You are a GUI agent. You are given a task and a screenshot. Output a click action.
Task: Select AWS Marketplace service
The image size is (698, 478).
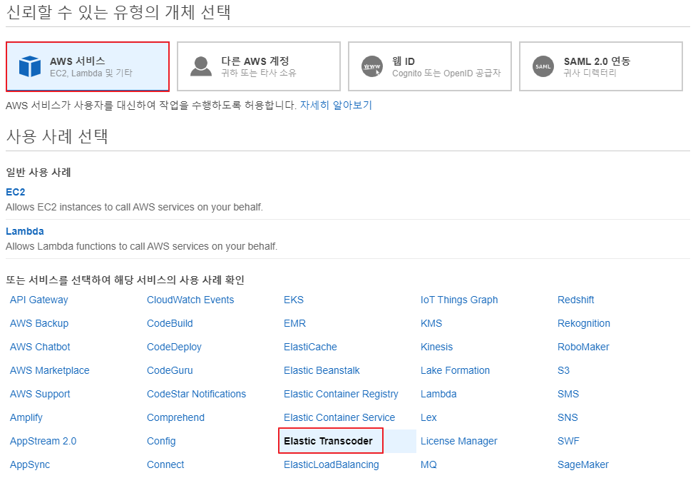[x=50, y=371]
